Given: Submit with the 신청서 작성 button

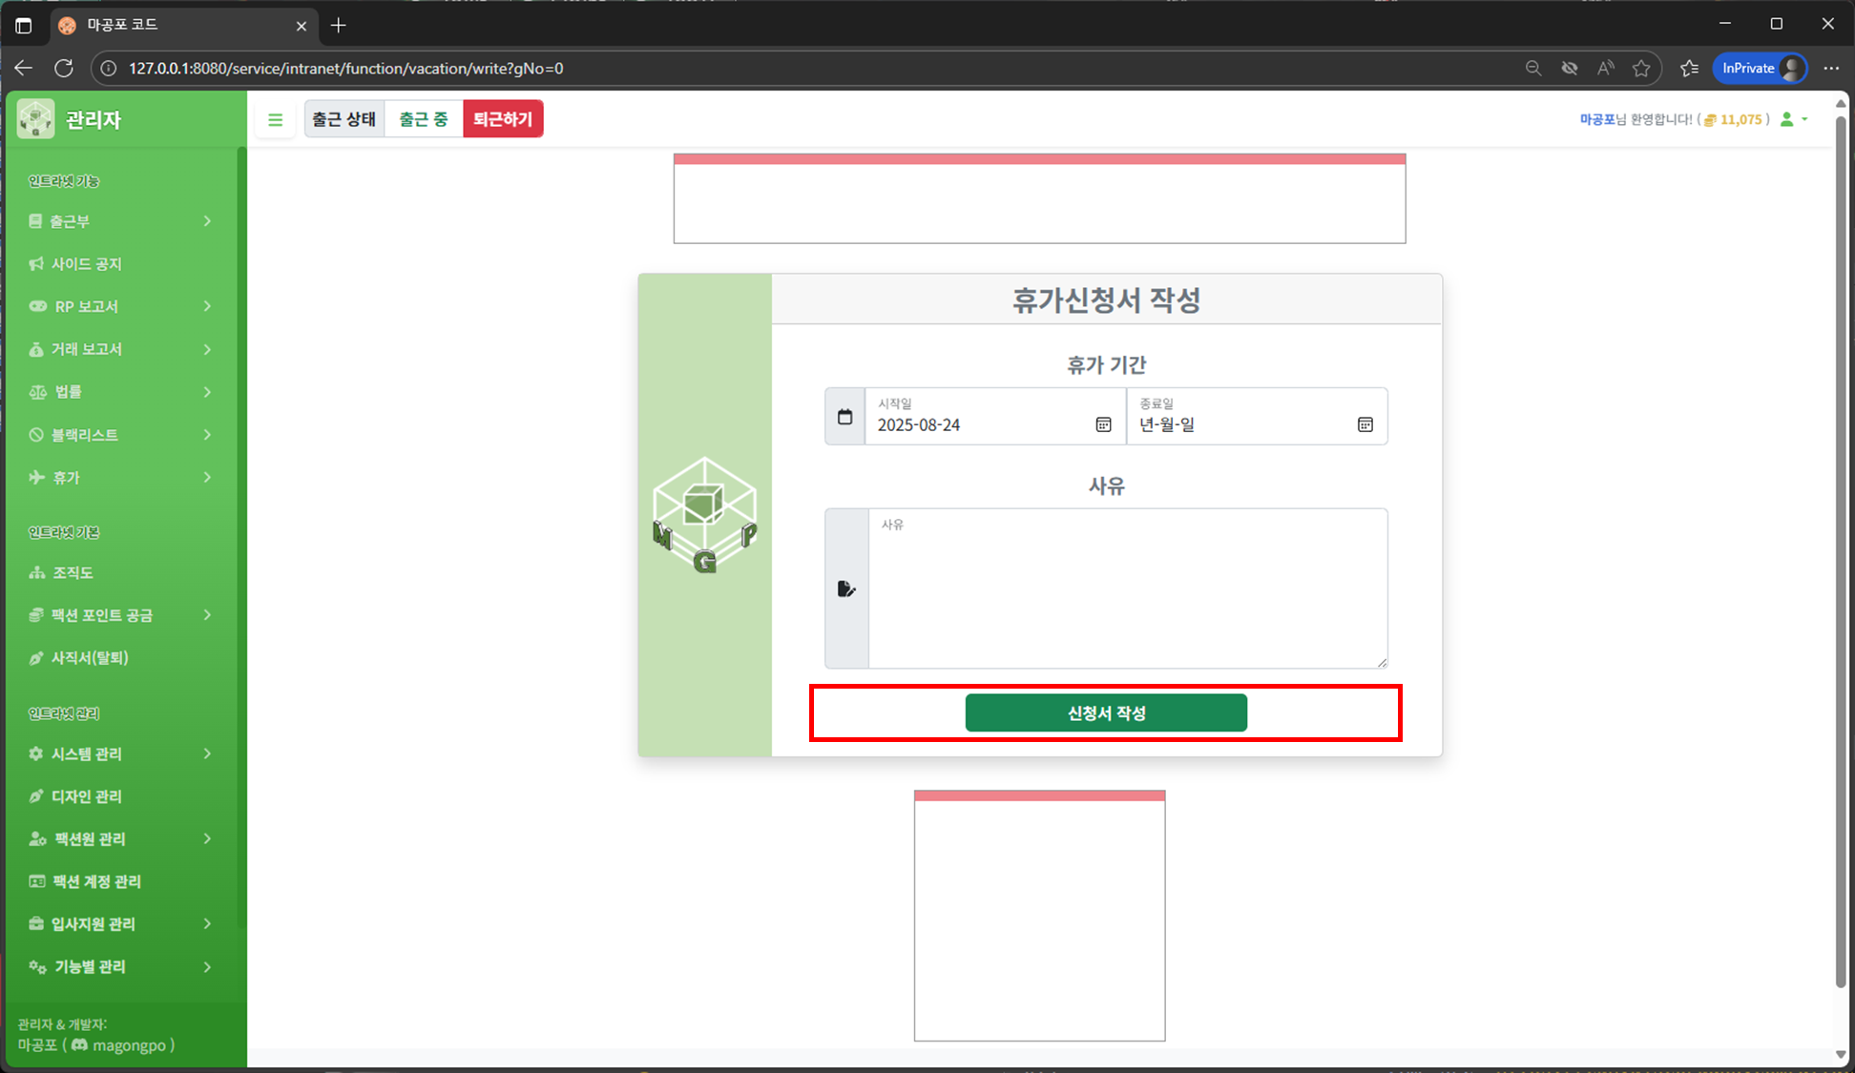Looking at the screenshot, I should [x=1106, y=713].
